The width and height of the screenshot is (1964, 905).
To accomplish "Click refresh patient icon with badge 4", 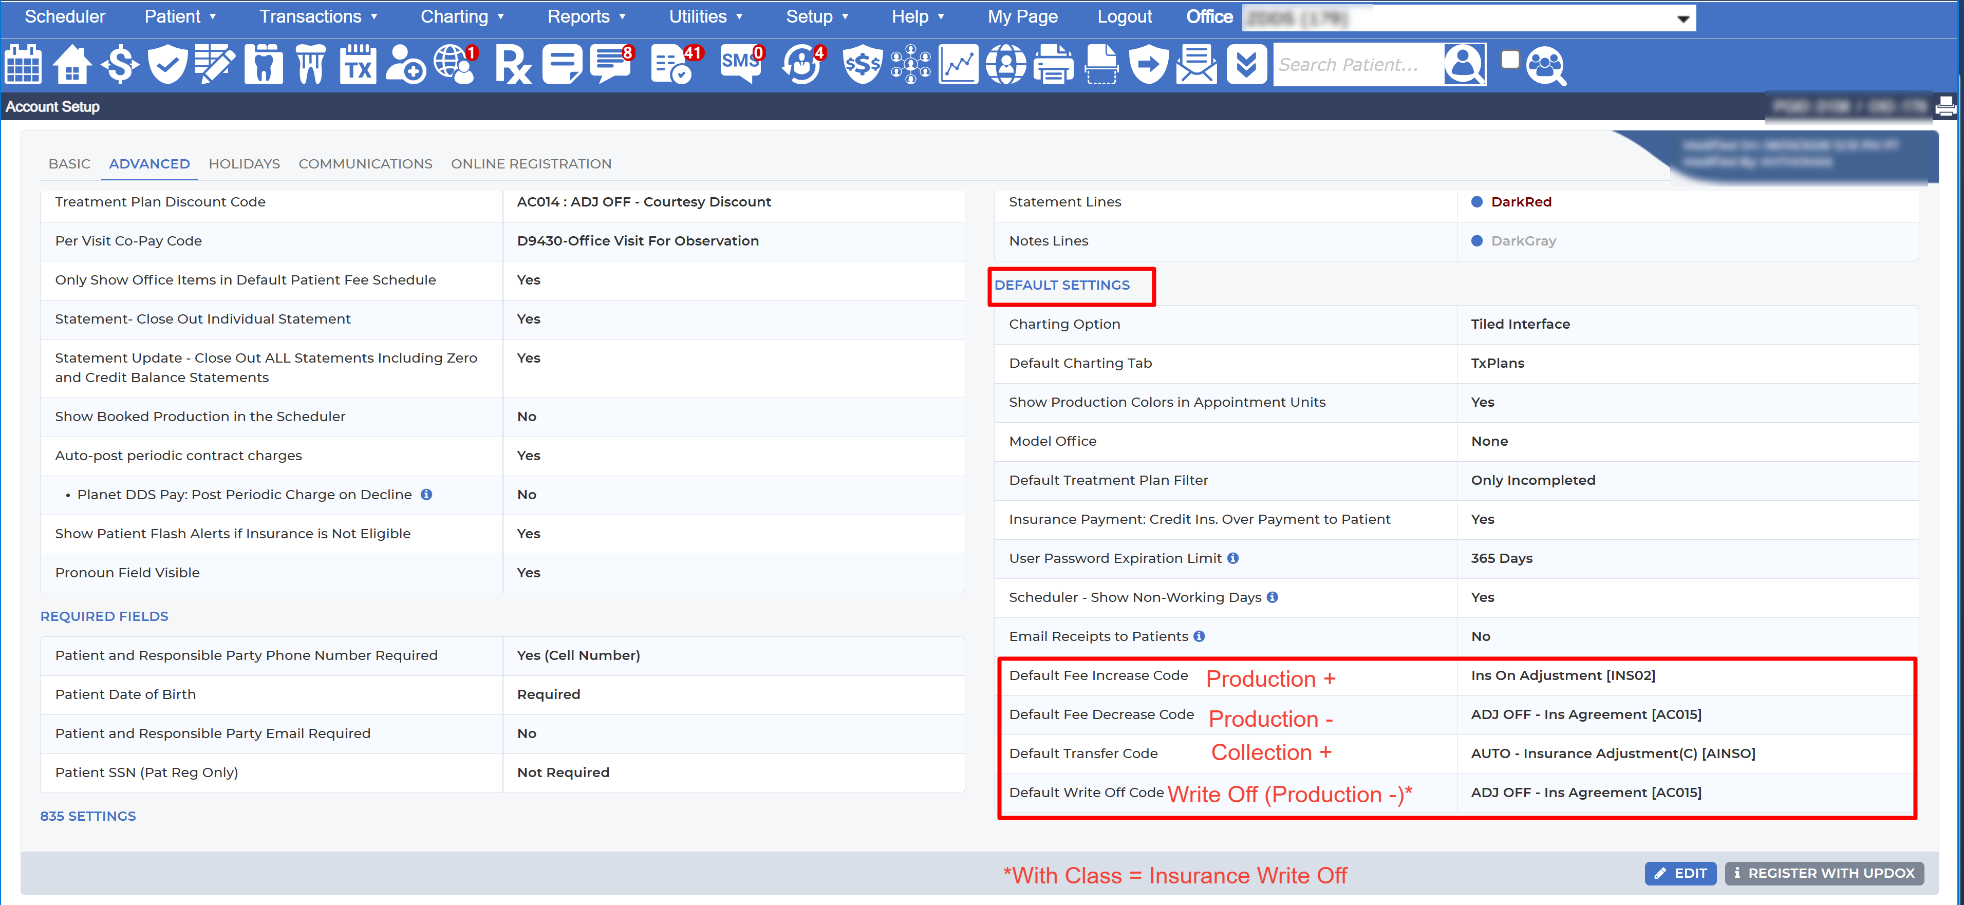I will coord(803,65).
